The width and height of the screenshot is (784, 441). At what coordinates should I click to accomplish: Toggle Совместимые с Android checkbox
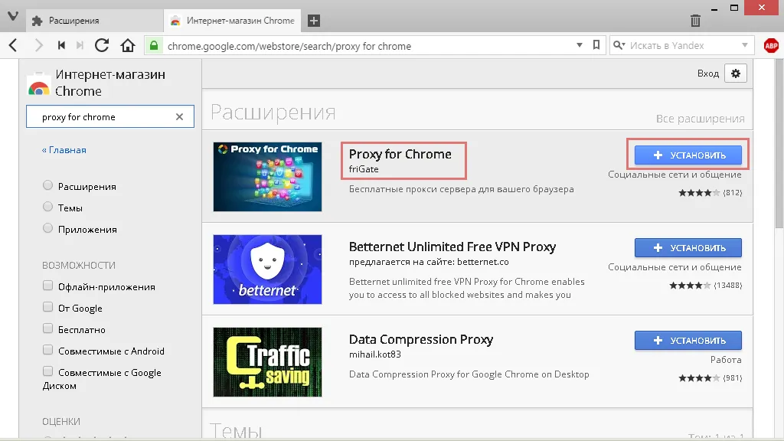47,350
